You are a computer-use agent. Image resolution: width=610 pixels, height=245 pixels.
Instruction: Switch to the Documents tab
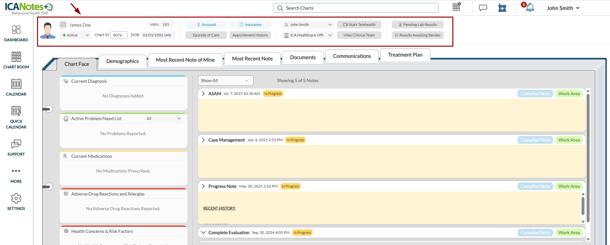(303, 57)
